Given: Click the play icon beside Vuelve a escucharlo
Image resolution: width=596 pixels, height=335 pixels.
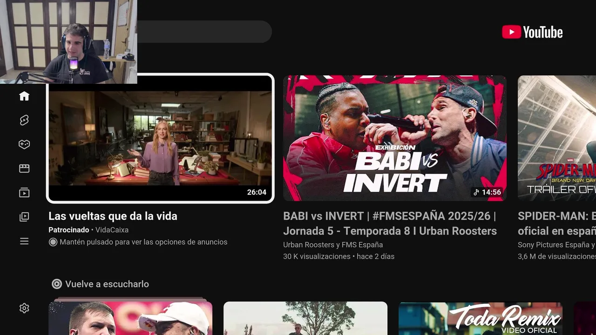Looking at the screenshot, I should click(x=57, y=284).
